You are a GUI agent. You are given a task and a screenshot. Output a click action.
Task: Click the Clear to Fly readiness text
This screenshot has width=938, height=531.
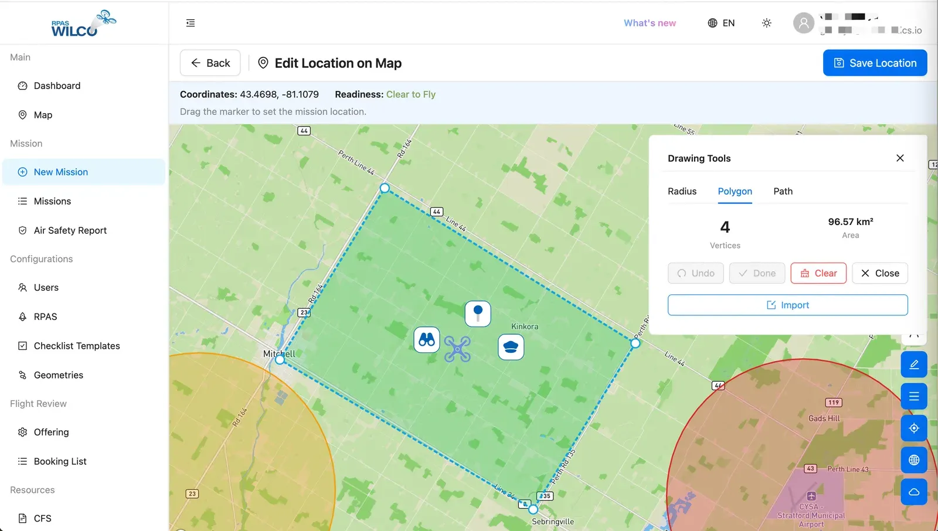(x=411, y=94)
